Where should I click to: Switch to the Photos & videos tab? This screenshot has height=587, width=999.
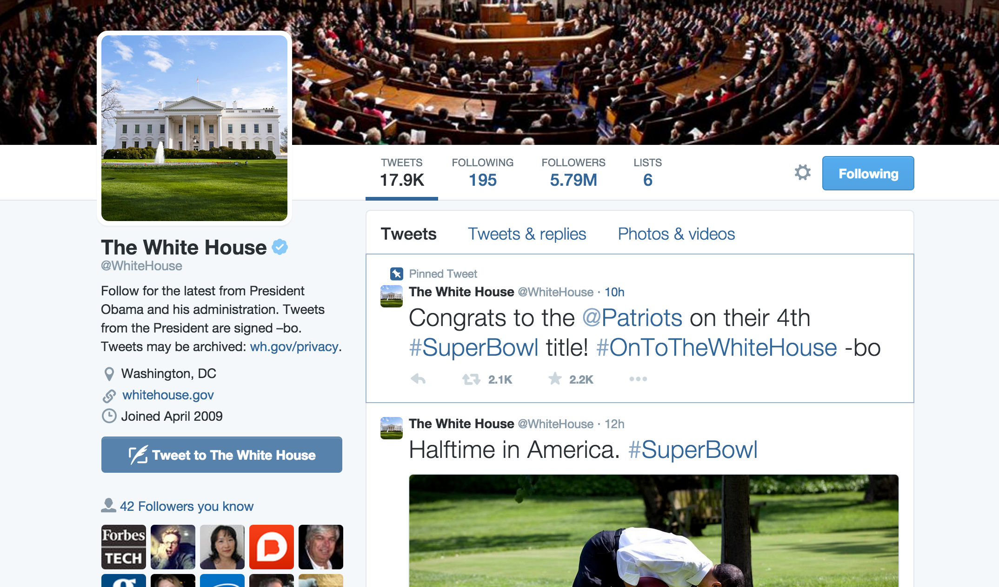click(676, 234)
